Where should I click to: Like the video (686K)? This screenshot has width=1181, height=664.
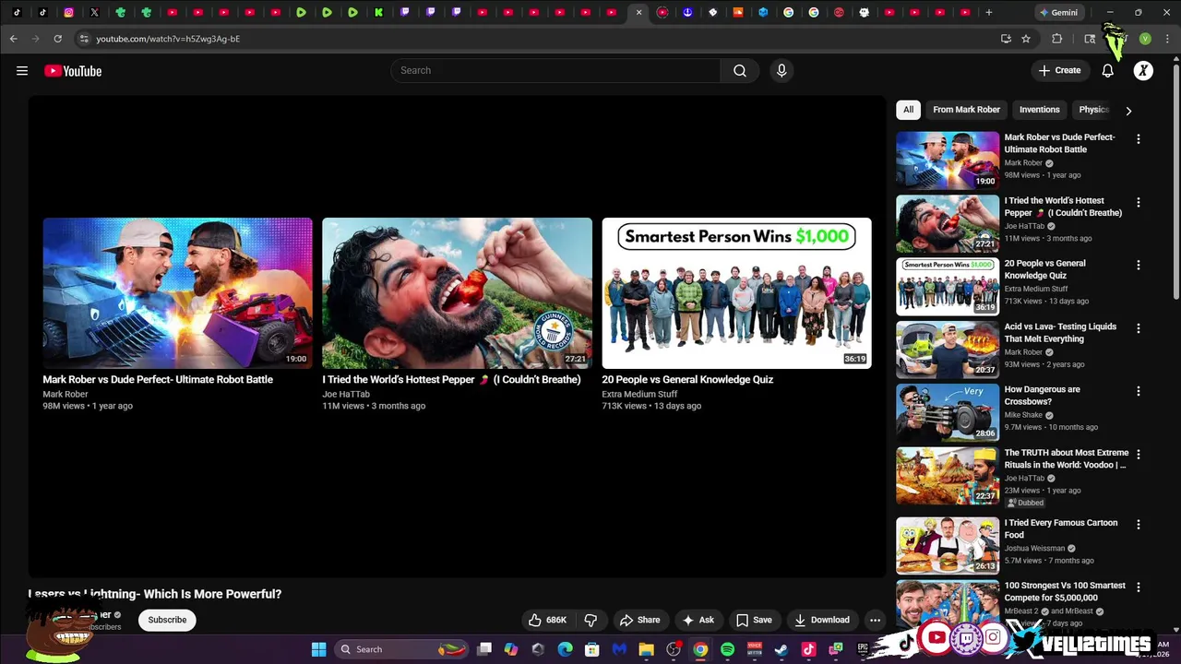(547, 620)
